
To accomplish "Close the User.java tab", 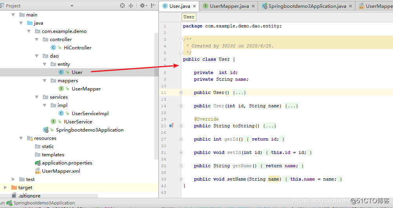I will click(195, 6).
